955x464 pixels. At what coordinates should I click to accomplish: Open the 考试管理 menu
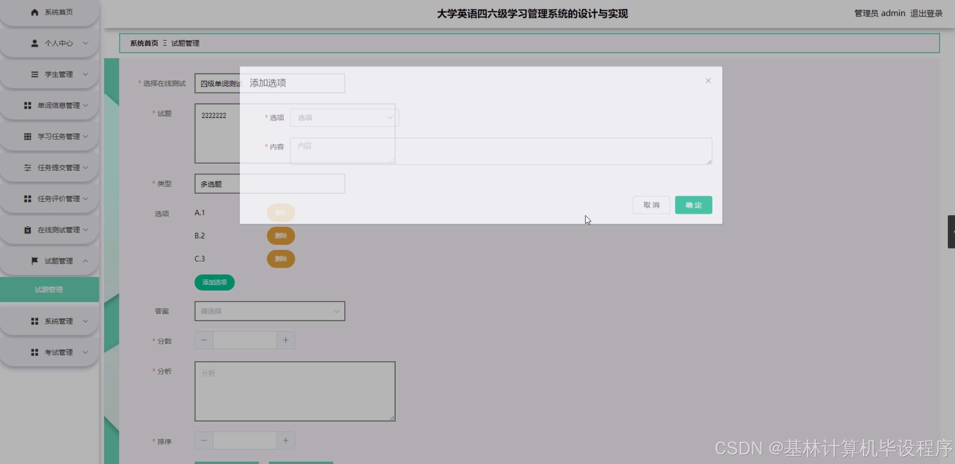58,352
